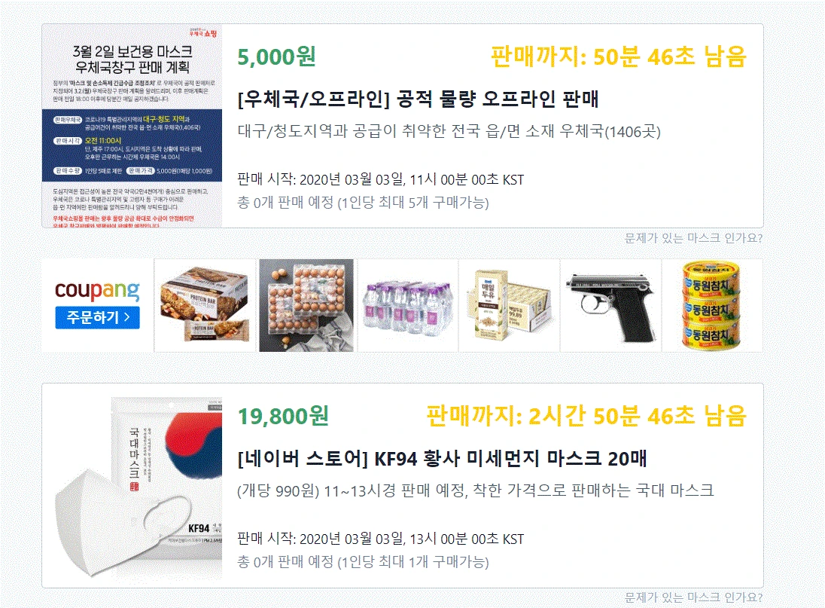
Task: Click the 주문하기 order button
Action: click(97, 317)
